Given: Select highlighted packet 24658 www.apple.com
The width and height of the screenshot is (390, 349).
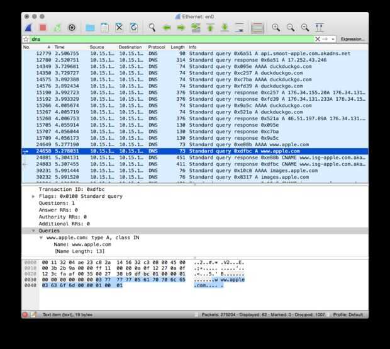Looking at the screenshot, I should coord(195,151).
